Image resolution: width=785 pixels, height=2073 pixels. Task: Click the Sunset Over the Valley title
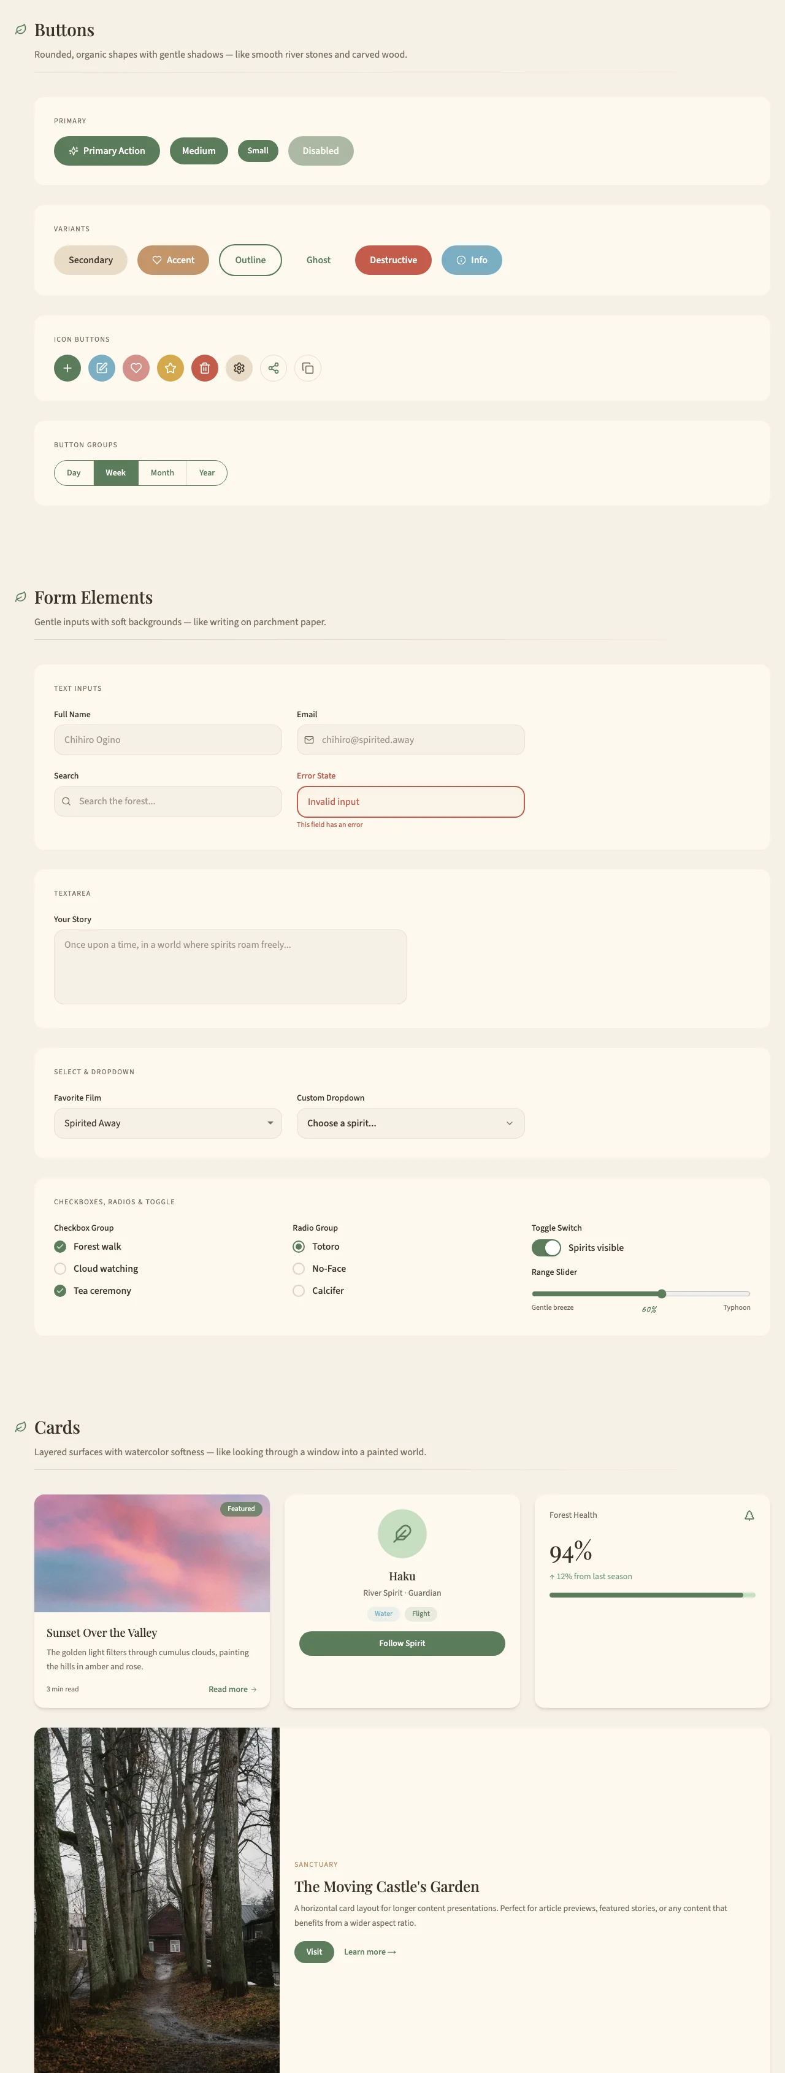click(102, 1633)
